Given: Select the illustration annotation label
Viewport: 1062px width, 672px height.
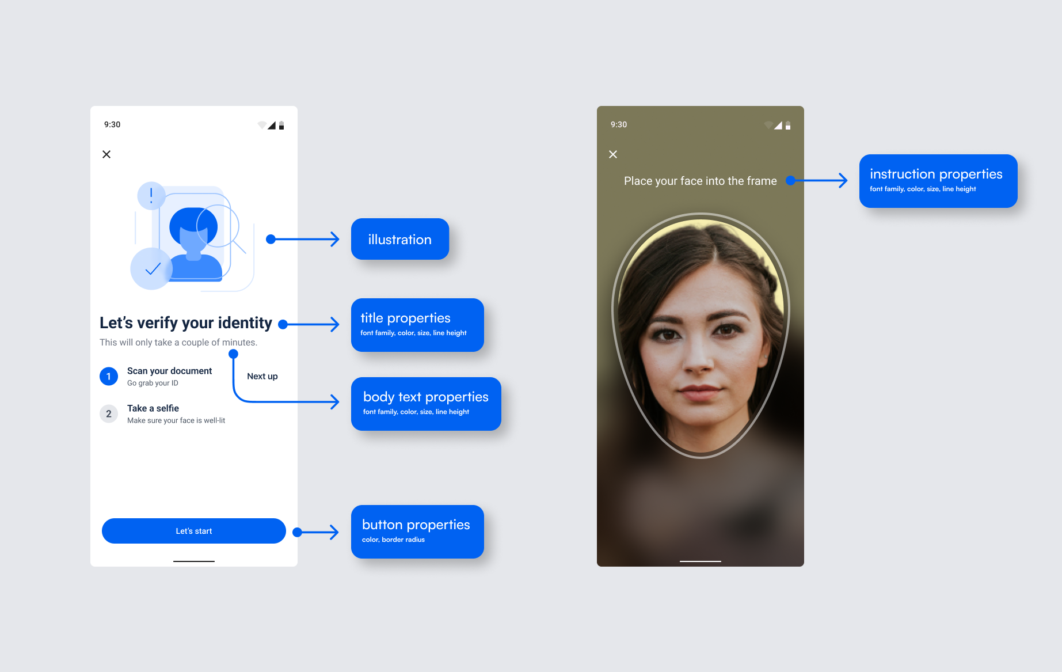Looking at the screenshot, I should tap(400, 240).
